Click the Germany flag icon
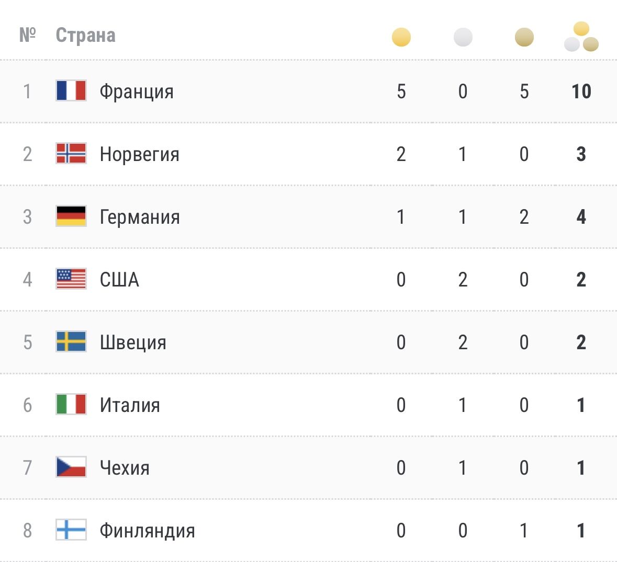The width and height of the screenshot is (617, 562). [71, 216]
